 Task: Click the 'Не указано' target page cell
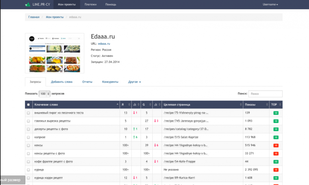click(x=171, y=170)
